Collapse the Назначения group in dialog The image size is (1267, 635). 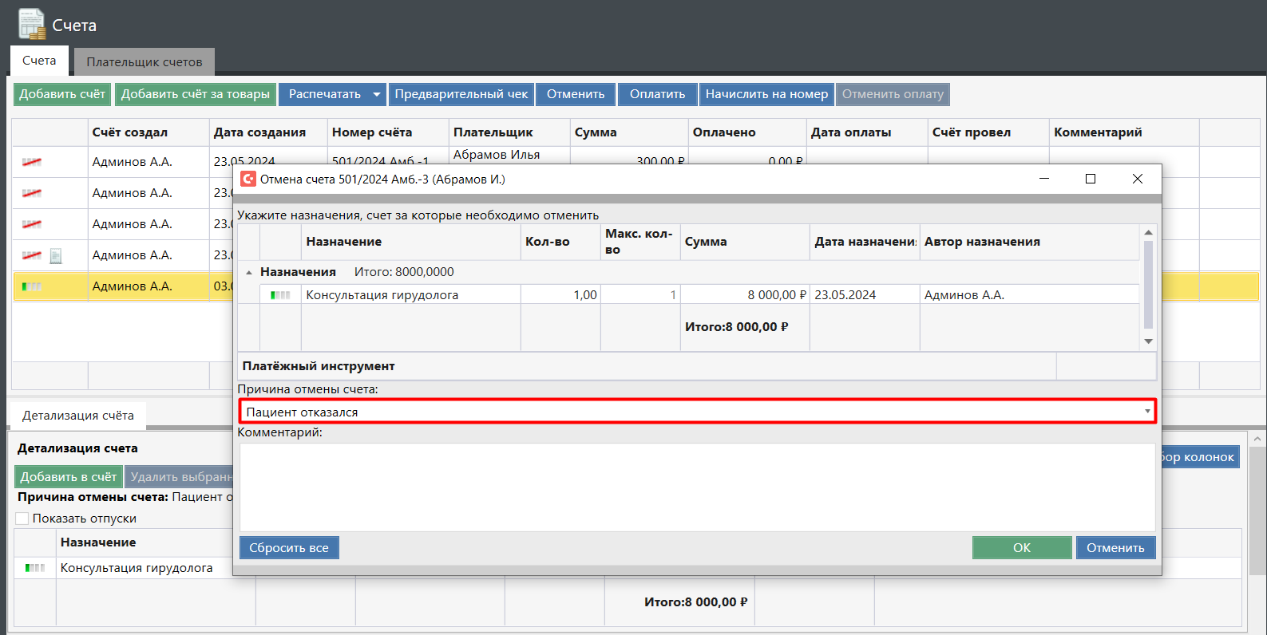249,273
